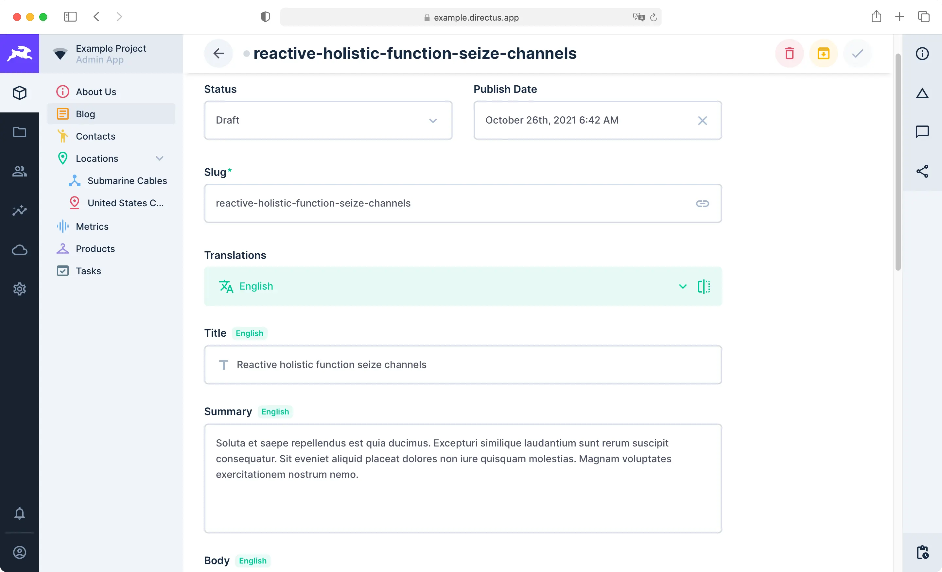942x572 pixels.
Task: Open the Info sidebar panel
Action: (x=922, y=54)
